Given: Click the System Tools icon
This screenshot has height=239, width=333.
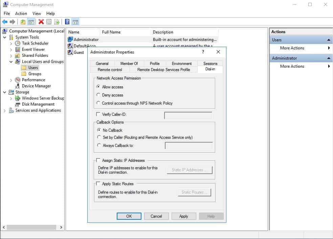Looking at the screenshot, I should click(11, 37).
